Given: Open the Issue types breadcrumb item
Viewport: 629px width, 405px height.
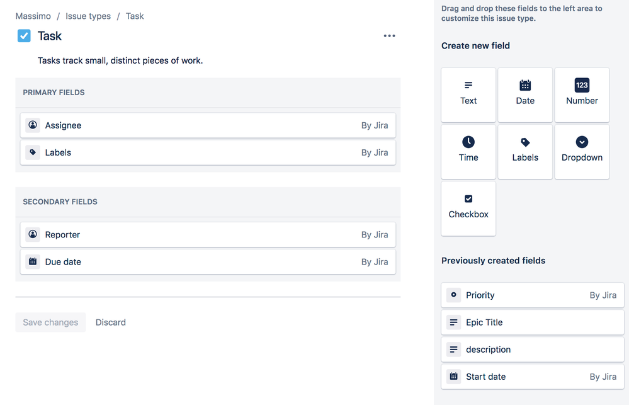Looking at the screenshot, I should click(88, 16).
